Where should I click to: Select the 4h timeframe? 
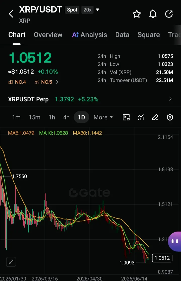tap(66, 117)
